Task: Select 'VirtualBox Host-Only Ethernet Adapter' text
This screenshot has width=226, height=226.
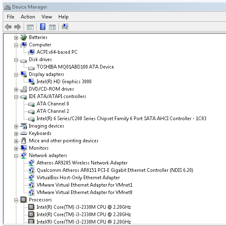Action: tap(78, 178)
